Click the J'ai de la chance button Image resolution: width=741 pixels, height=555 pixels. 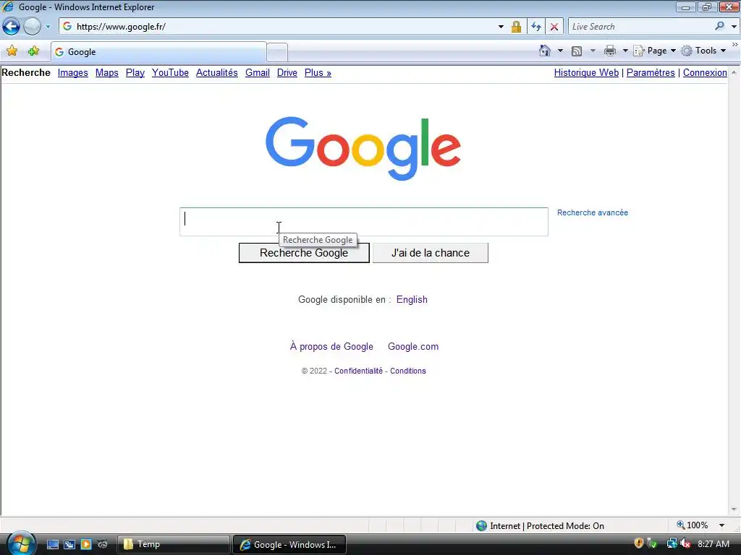[x=430, y=253]
